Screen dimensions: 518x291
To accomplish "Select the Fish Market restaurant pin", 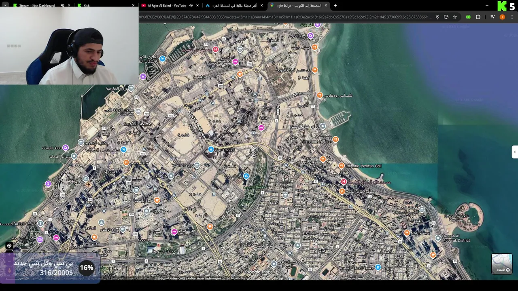I will coord(314,48).
